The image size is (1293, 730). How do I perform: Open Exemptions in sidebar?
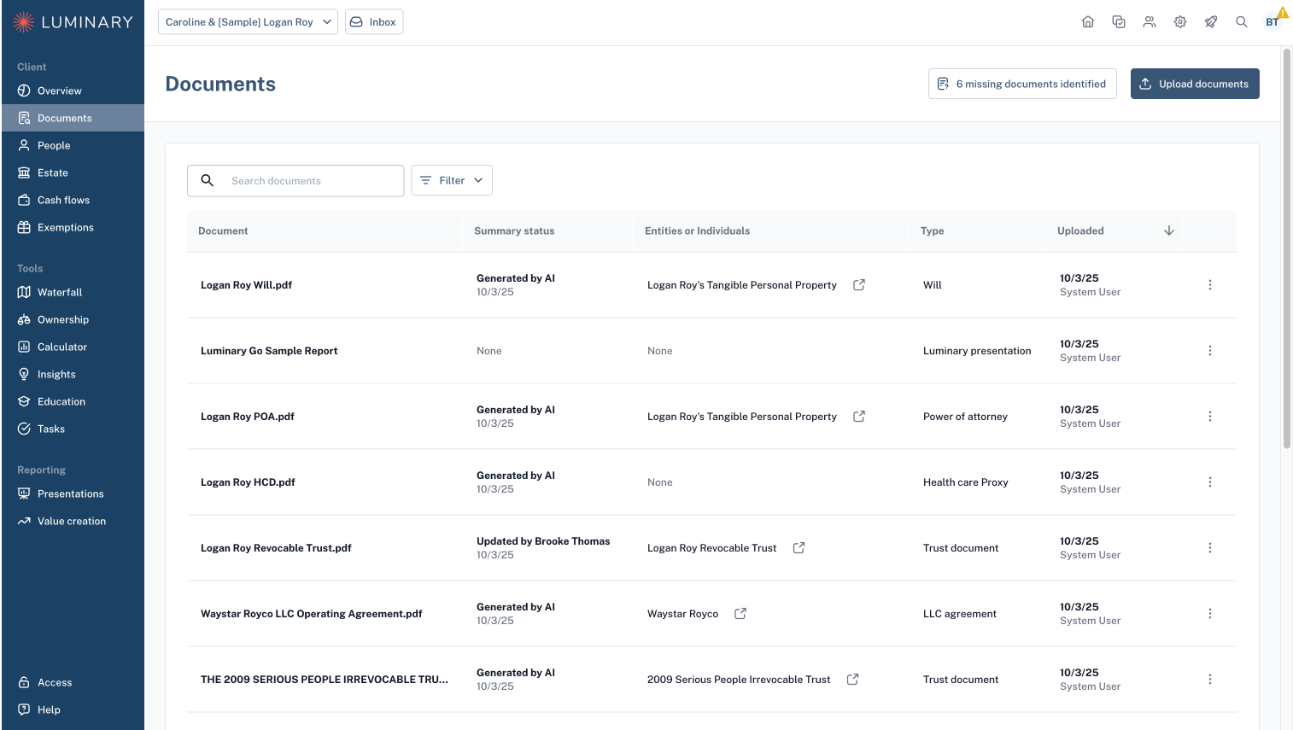tap(73, 227)
